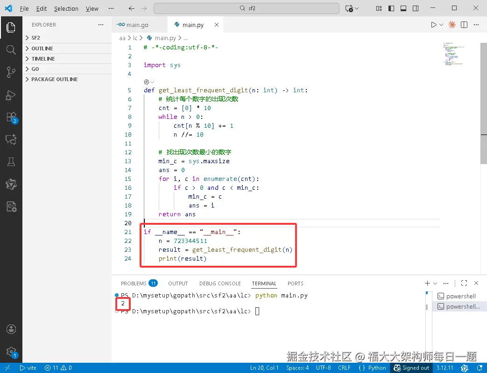Open the File menu
The image size is (487, 373).
[24, 8]
